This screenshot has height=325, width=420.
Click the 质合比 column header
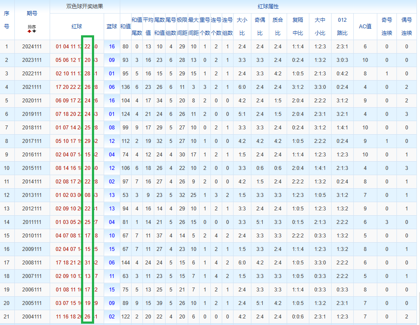(x=277, y=27)
